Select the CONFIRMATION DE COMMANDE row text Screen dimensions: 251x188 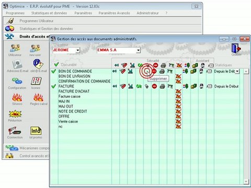click(84, 81)
